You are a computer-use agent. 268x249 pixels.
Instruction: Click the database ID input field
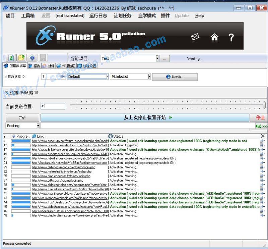click(x=51, y=77)
